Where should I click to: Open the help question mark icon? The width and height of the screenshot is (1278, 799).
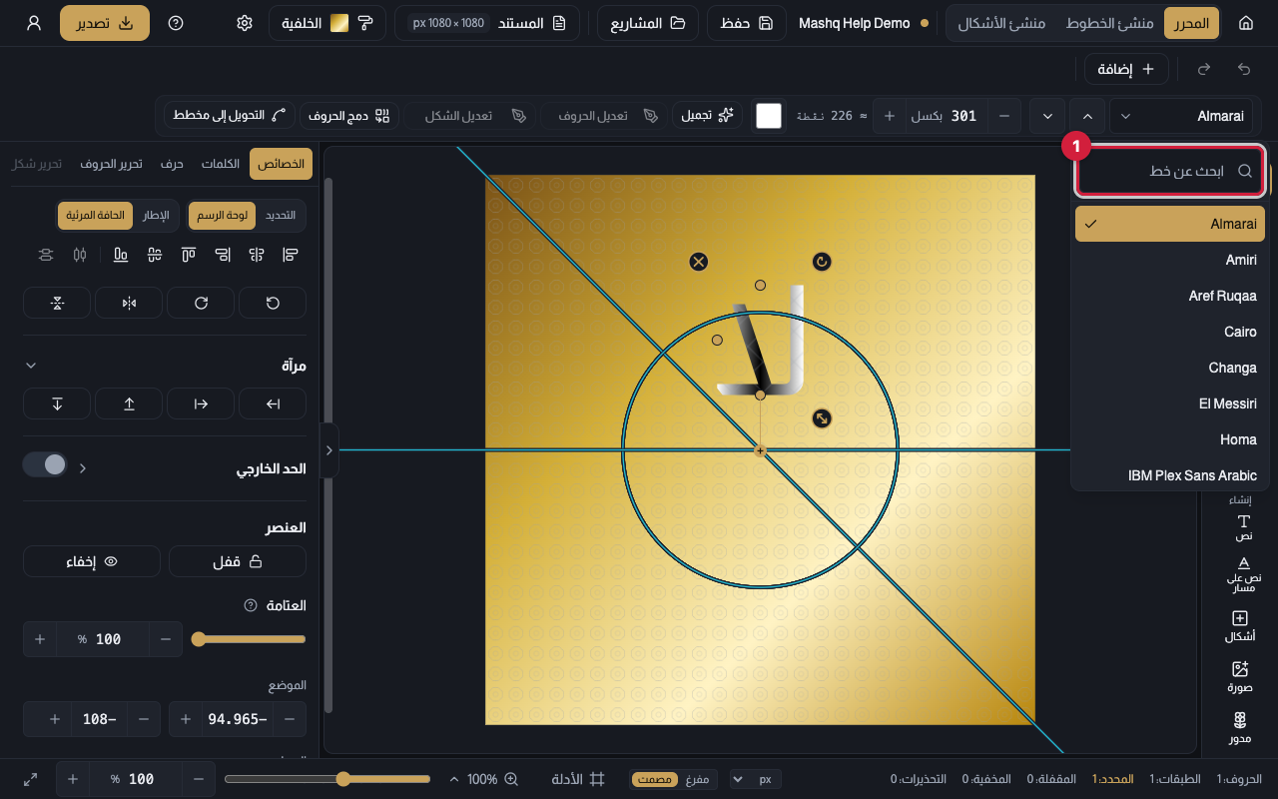176,23
